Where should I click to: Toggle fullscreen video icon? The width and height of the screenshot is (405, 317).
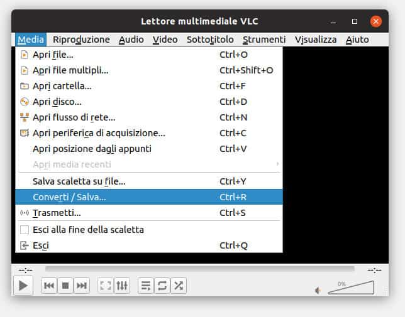106,286
